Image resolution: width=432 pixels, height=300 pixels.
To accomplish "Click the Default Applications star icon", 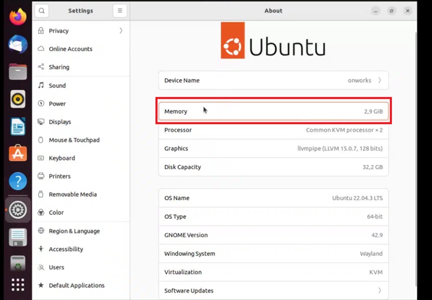I will point(41,285).
